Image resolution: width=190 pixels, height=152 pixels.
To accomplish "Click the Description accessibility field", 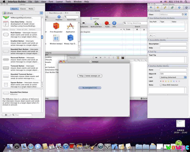I will click(x=173, y=44).
